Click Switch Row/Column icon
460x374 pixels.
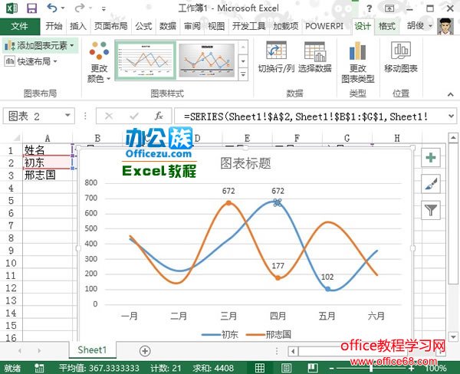(276, 51)
